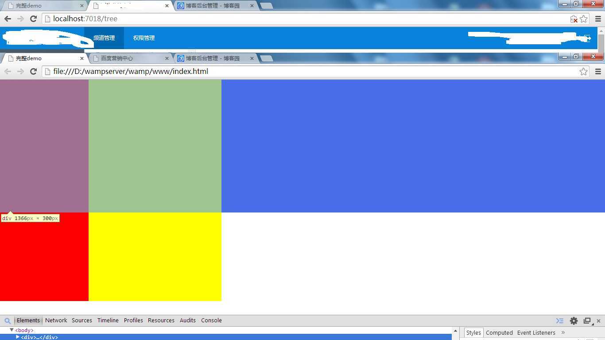The height and width of the screenshot is (340, 605).
Task: Click the green block on the page
Action: (155, 146)
